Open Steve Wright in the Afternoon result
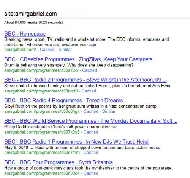 (x=85, y=80)
